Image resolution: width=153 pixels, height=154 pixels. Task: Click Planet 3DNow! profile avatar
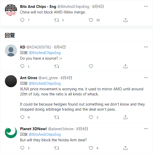(x=11, y=133)
